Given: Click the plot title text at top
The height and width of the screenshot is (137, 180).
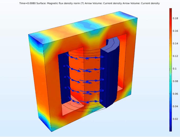Looking at the screenshot, I should [90, 3].
